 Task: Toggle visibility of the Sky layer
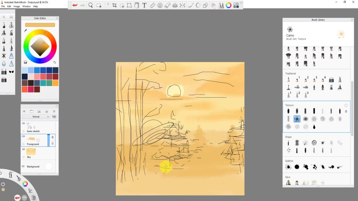(x=23, y=149)
